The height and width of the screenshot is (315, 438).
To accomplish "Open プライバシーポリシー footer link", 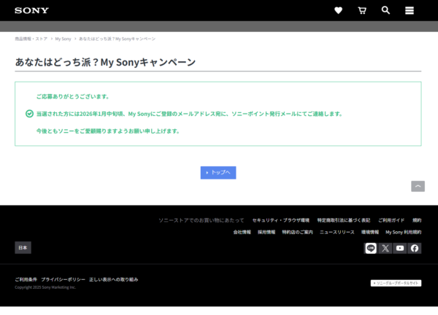I will coord(63,279).
